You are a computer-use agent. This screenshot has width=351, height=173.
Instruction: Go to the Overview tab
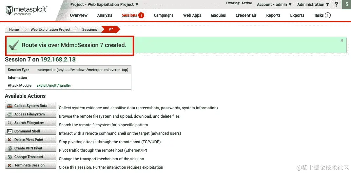[x=79, y=15]
